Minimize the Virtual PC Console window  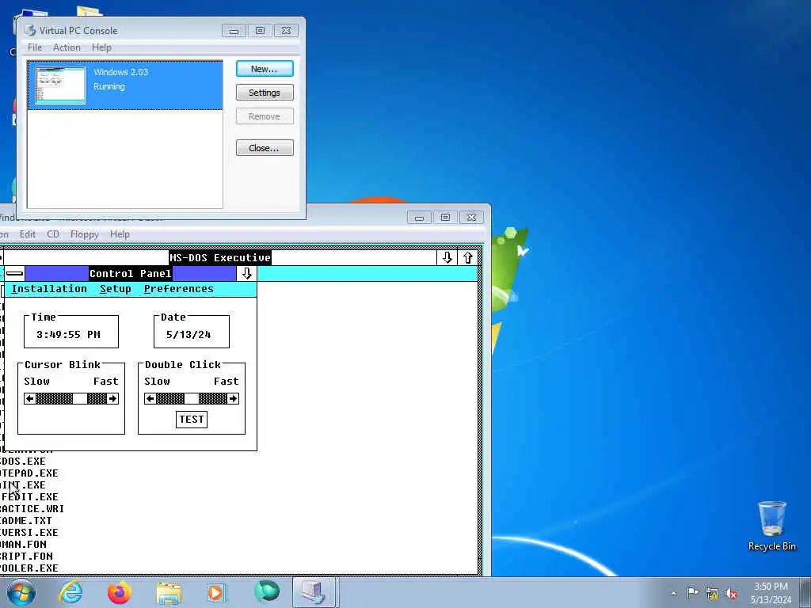click(234, 31)
